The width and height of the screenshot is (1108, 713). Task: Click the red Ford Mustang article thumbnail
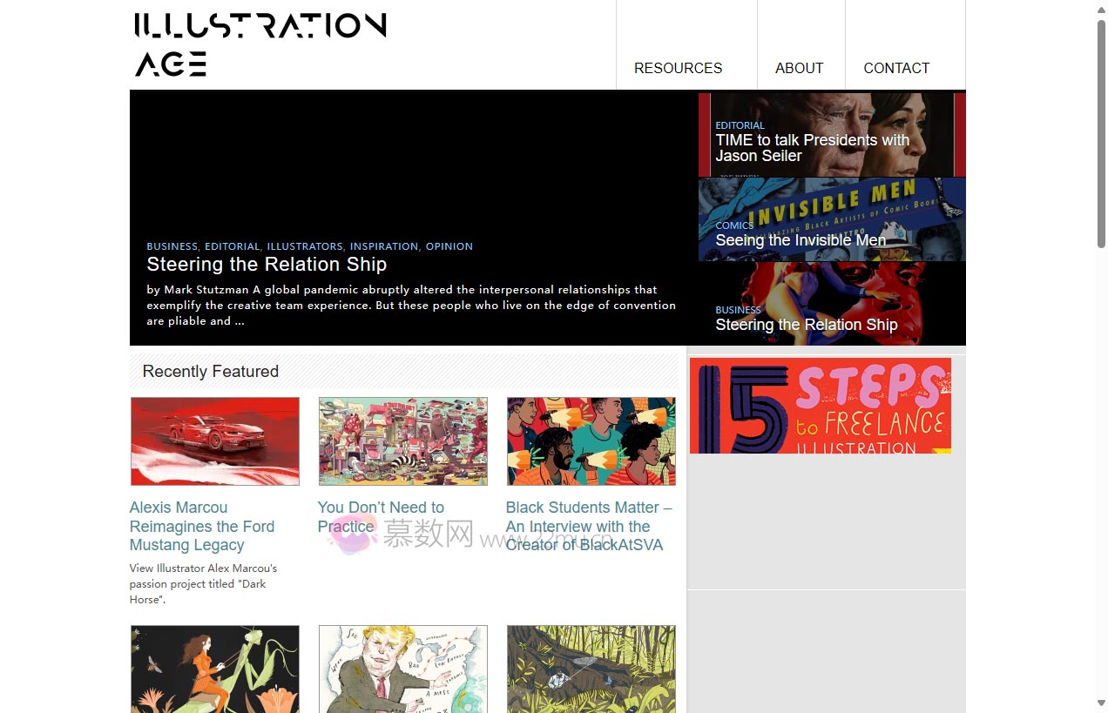[214, 441]
